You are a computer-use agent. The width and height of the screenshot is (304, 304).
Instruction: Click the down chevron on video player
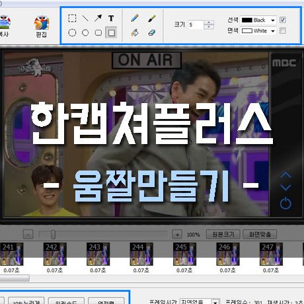pyautogui.click(x=285, y=188)
